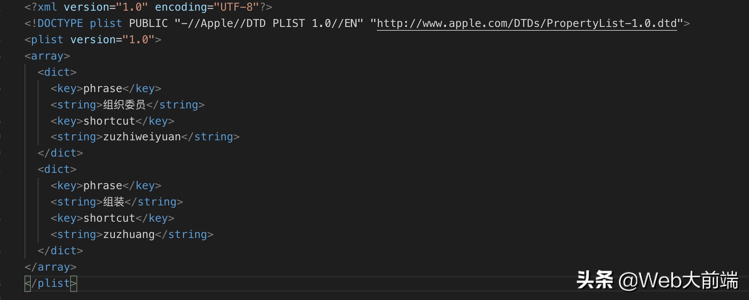Click the xml declaration version "1.0" value
This screenshot has height=300, width=749.
[132, 7]
